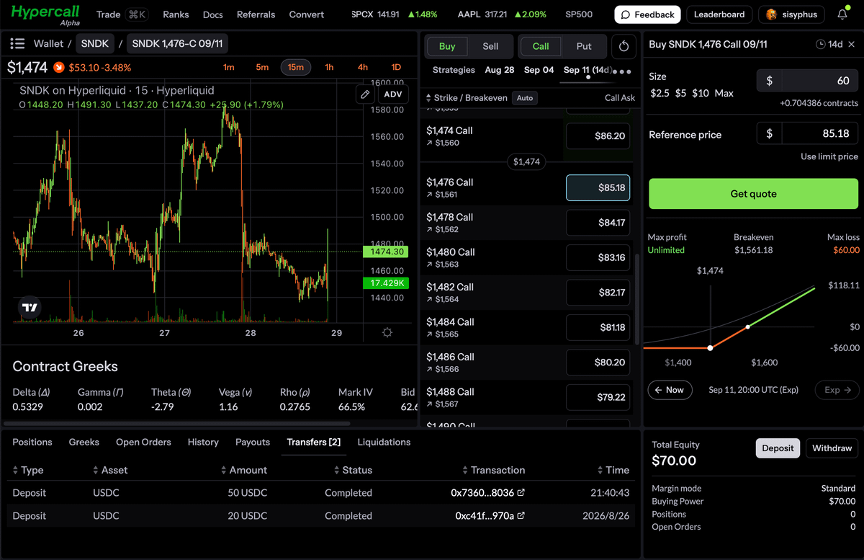Switch to the Liquidations tab
The width and height of the screenshot is (864, 560).
click(x=384, y=442)
